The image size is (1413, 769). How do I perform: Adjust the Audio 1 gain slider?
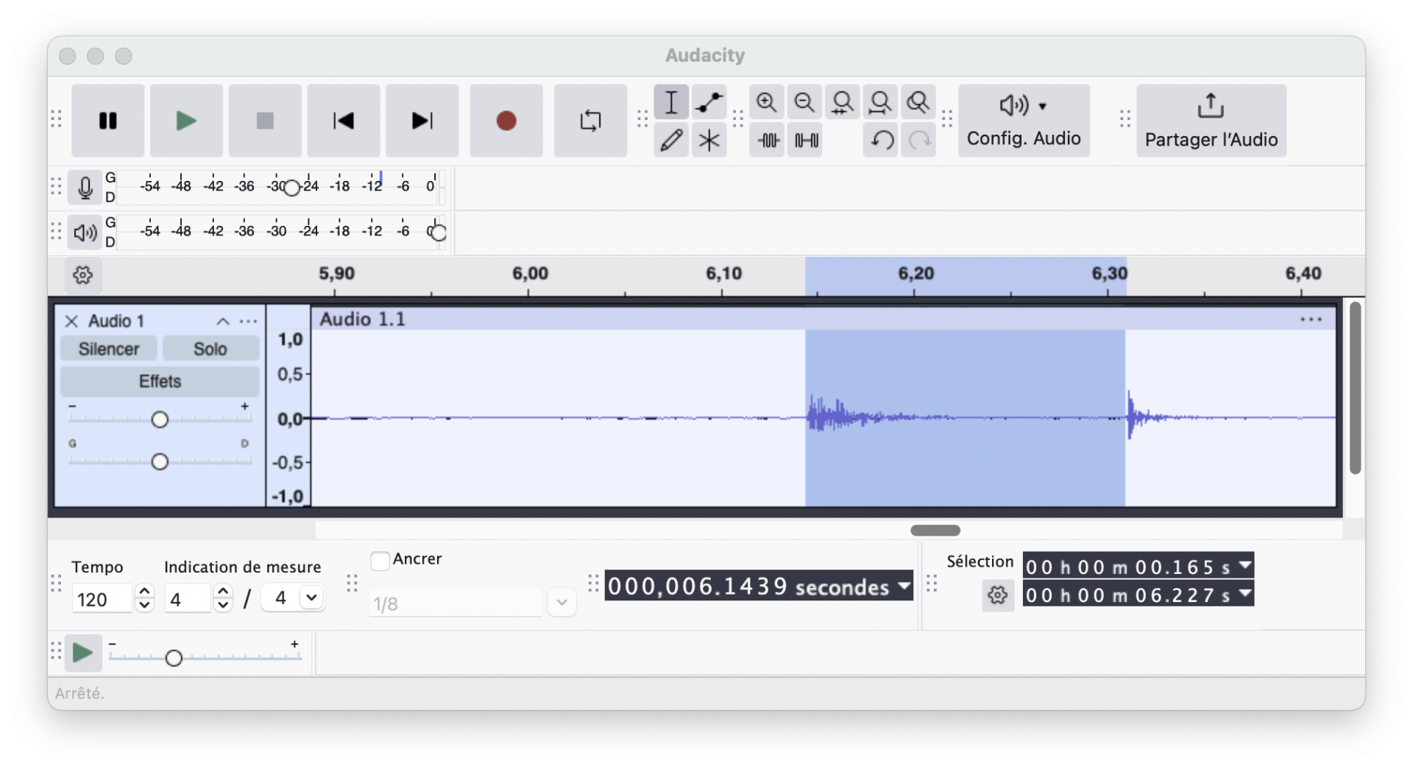pyautogui.click(x=160, y=419)
